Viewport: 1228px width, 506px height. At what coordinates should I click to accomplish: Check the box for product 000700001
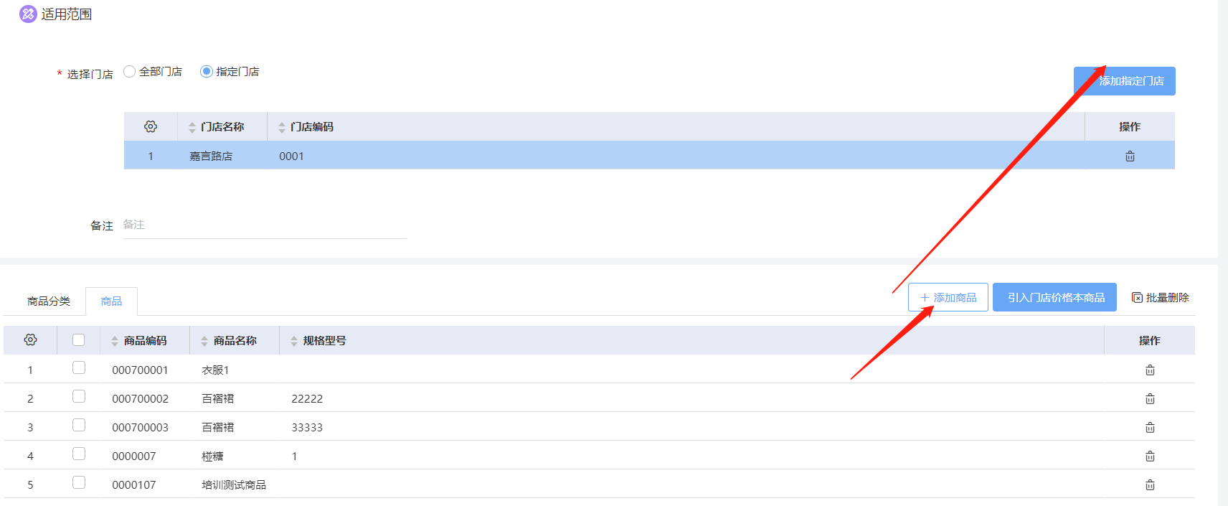pos(79,367)
